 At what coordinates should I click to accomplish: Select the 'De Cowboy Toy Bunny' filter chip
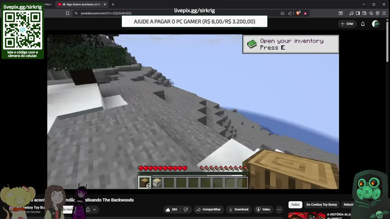322,204
